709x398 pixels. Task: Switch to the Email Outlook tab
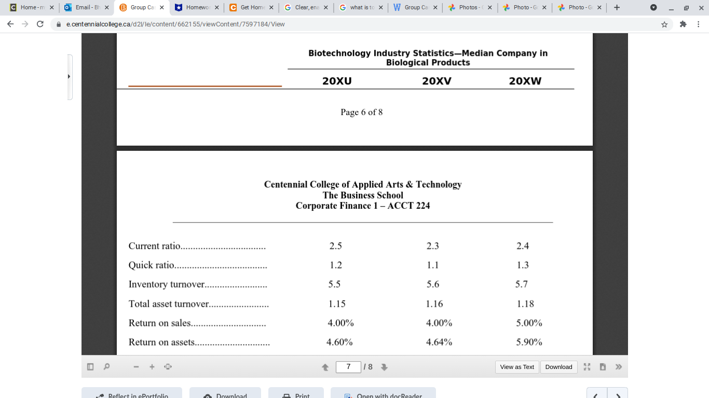(x=85, y=7)
